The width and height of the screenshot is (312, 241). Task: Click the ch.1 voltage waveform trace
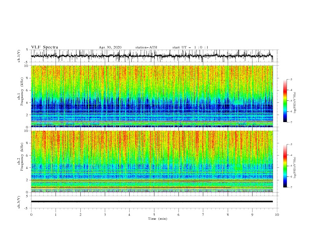click(x=152, y=56)
